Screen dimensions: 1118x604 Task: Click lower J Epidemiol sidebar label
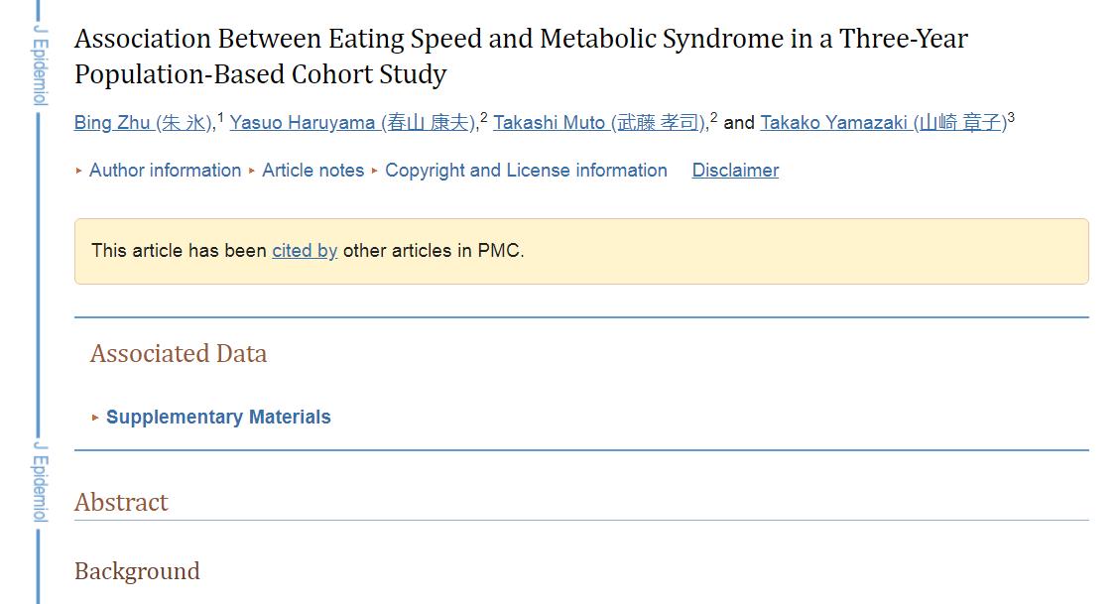point(40,482)
